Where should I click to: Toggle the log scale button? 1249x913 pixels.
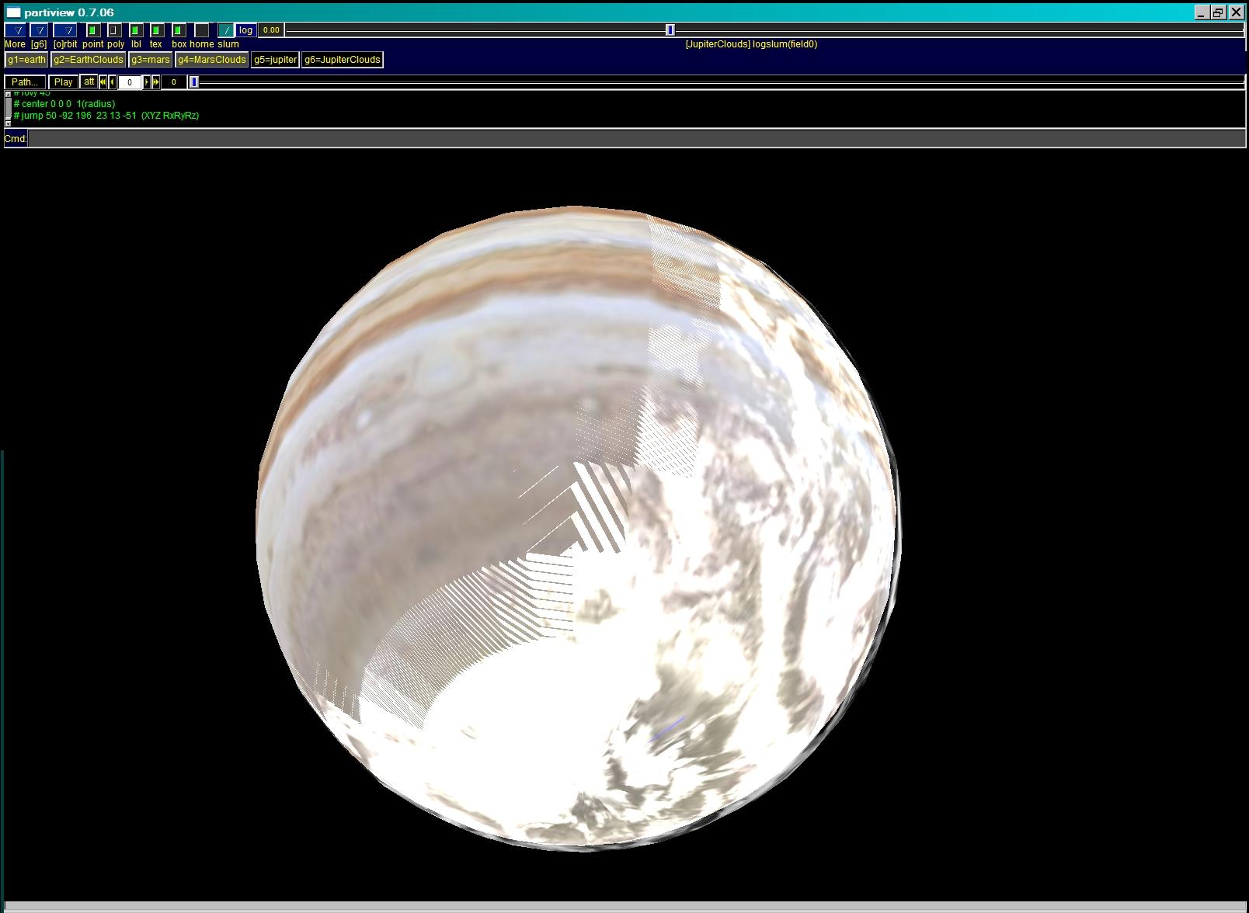(245, 30)
